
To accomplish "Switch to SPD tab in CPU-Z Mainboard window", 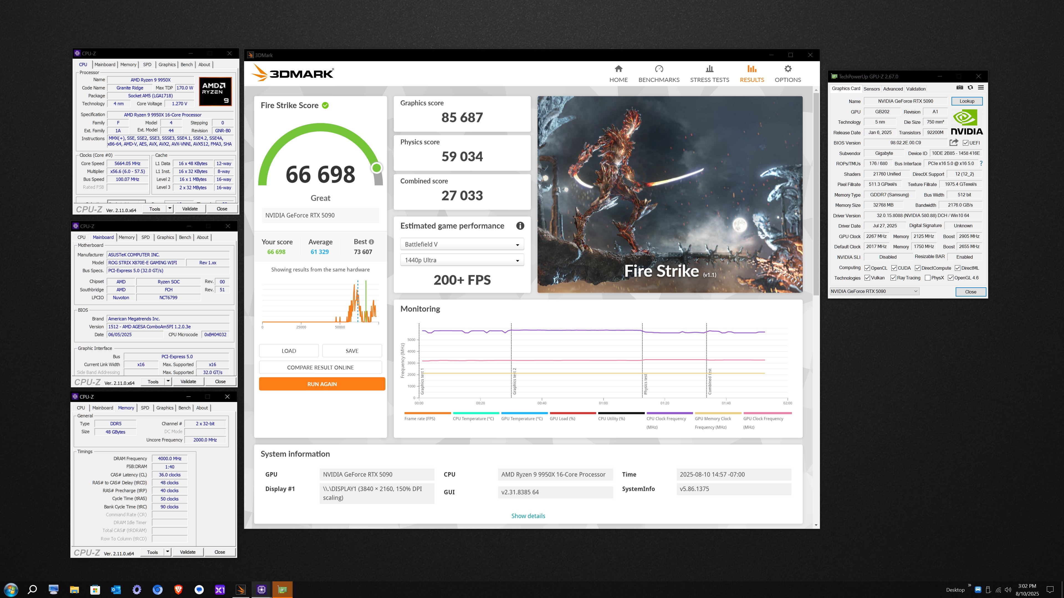I will (x=145, y=237).
